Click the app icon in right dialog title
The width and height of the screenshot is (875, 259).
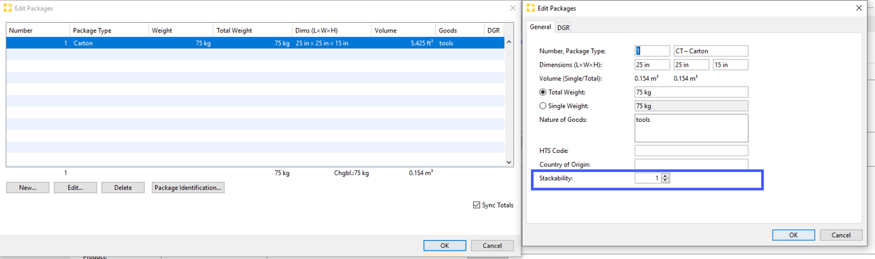click(x=531, y=8)
